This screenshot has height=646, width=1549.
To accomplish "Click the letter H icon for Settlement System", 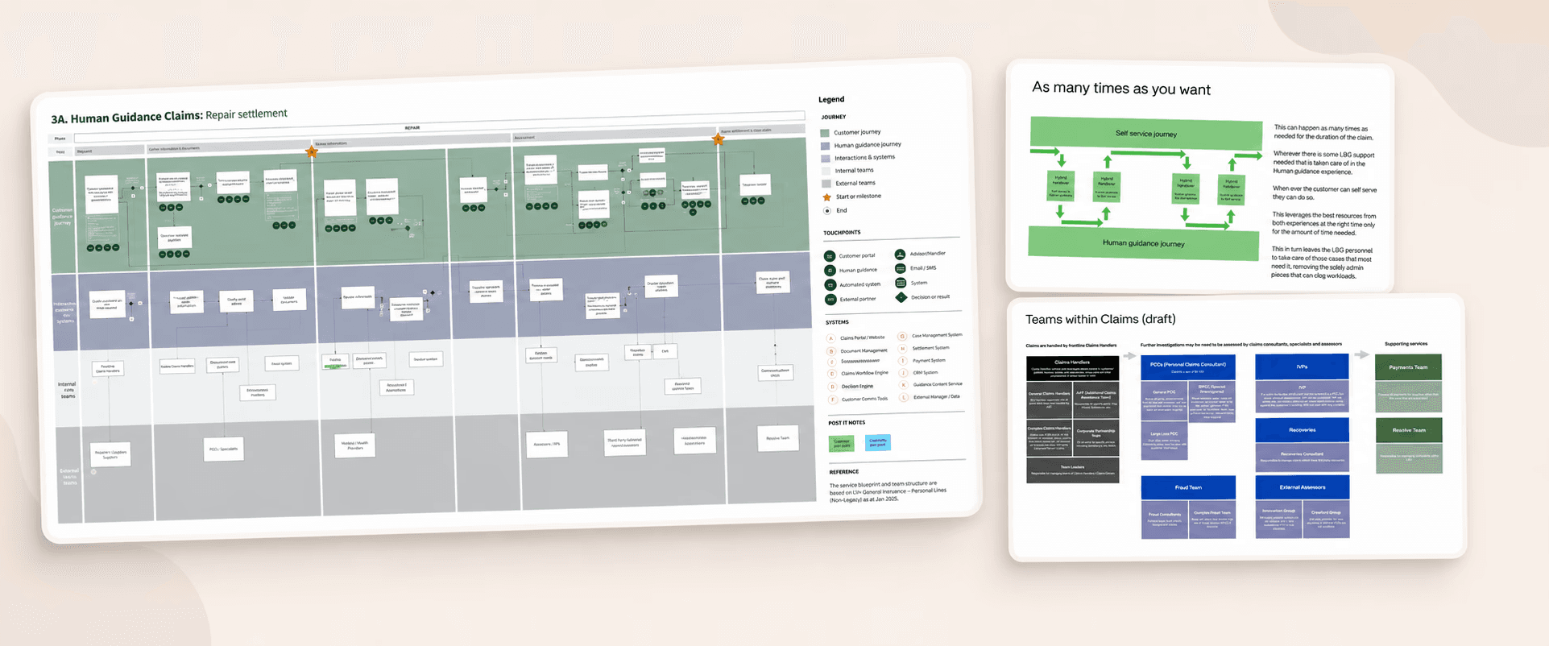I will coord(903,349).
